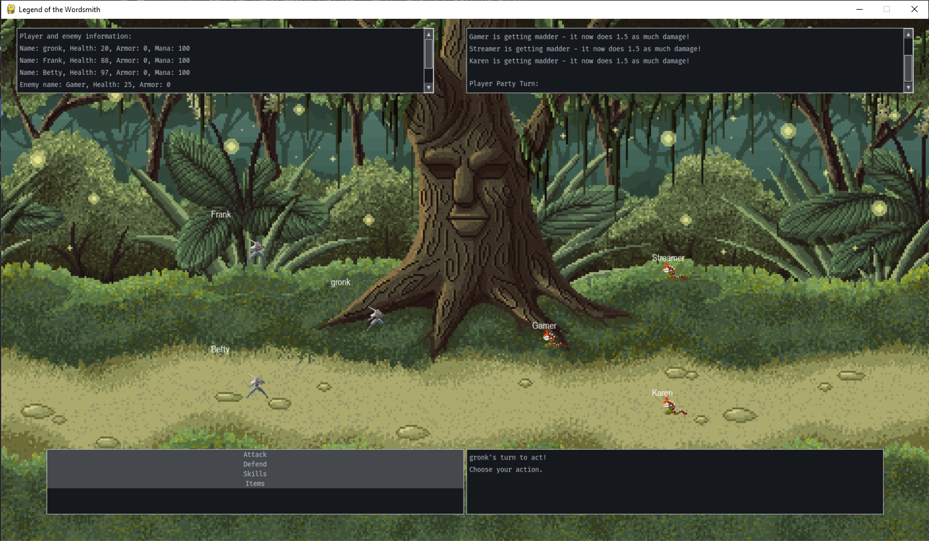
Task: Click the 'Choose your action.' prompt
Action: 506,470
